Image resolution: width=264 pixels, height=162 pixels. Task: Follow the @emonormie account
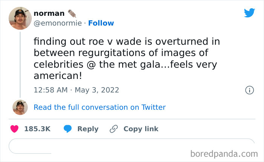pos(101,23)
